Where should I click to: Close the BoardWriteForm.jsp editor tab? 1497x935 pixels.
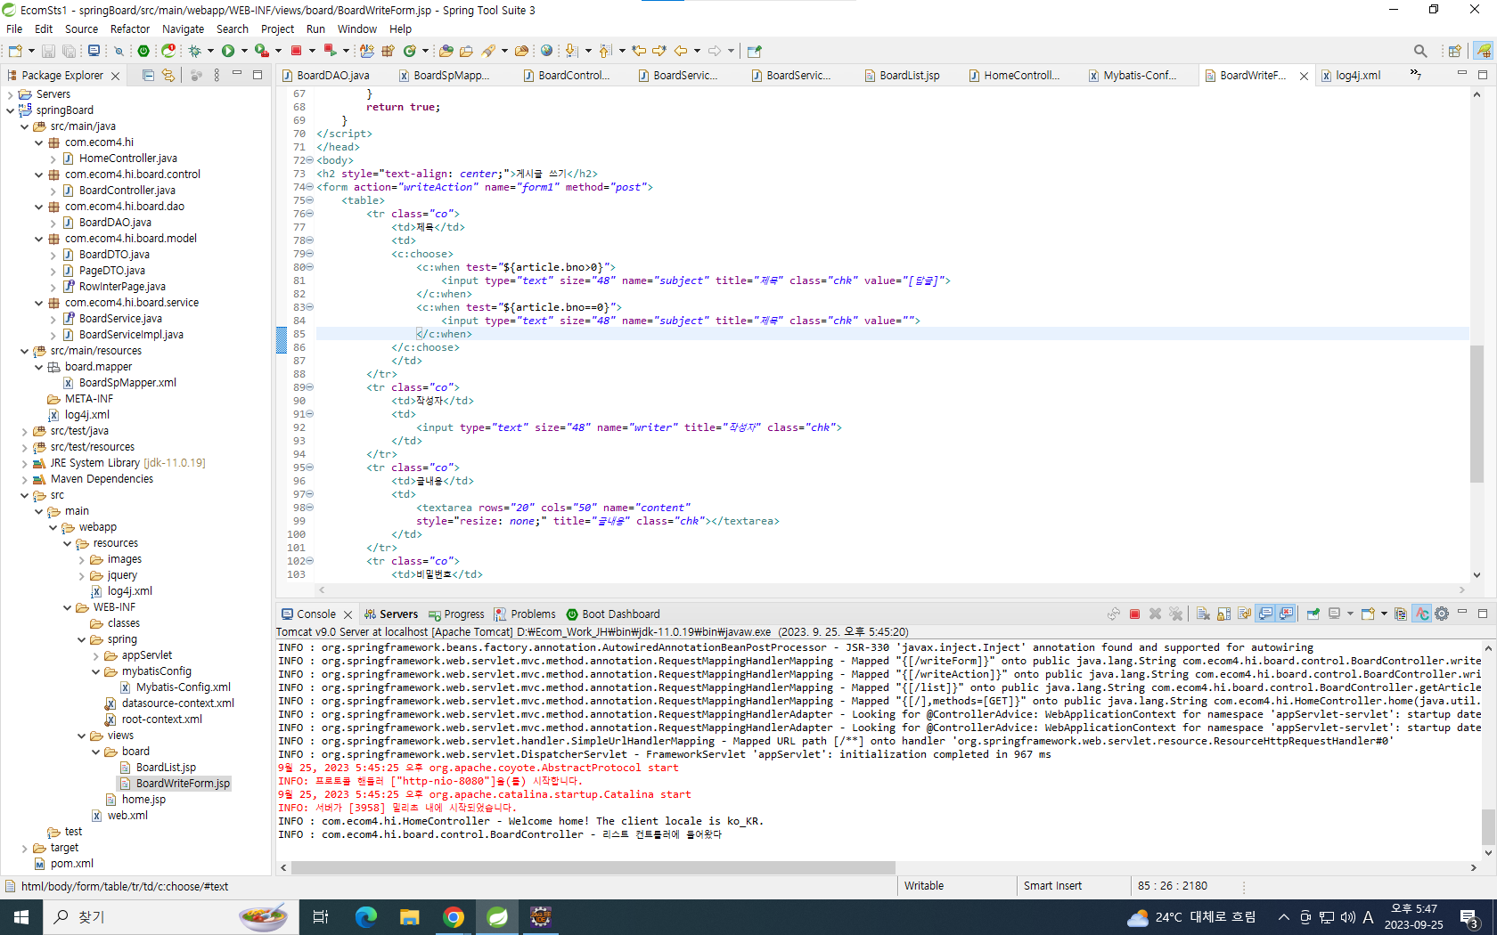pos(1304,76)
